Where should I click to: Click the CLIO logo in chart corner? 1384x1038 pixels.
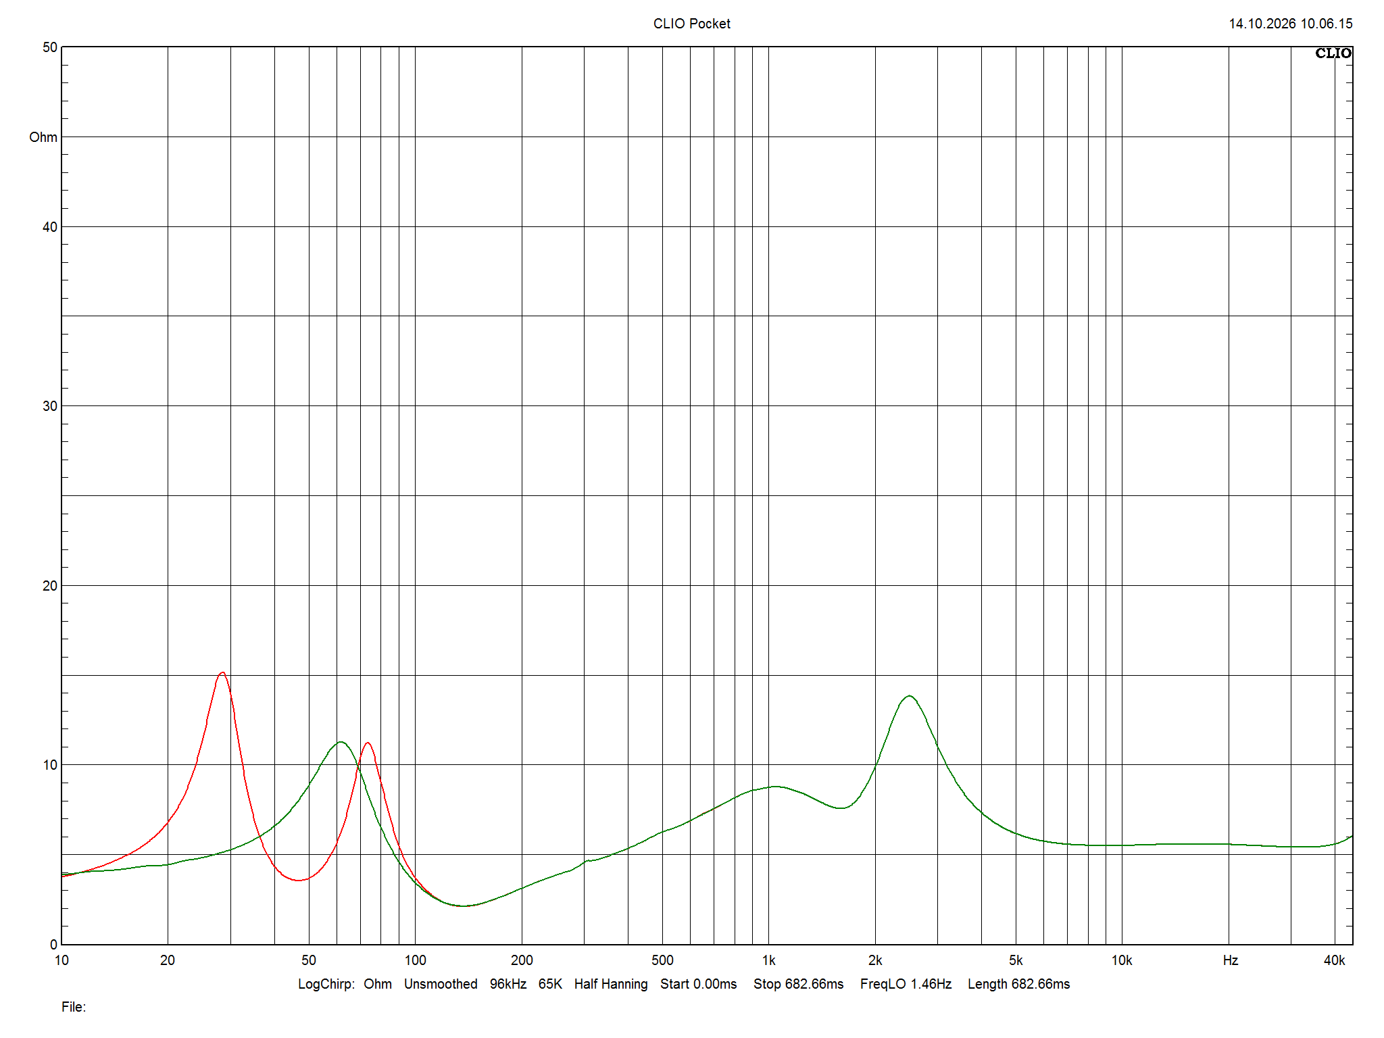[1333, 53]
